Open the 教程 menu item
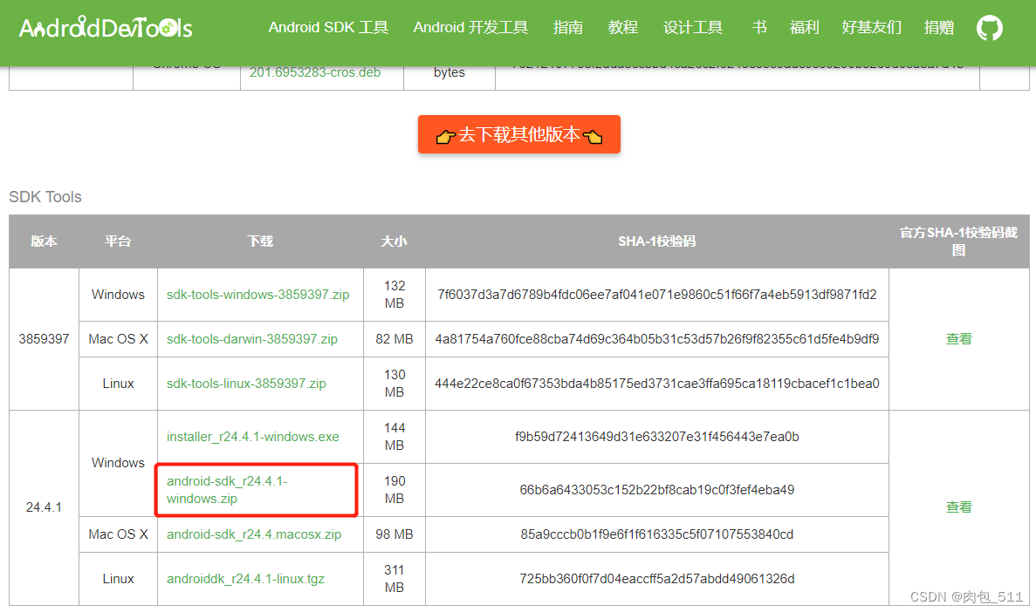Viewport: 1036px width, 612px height. click(x=622, y=28)
